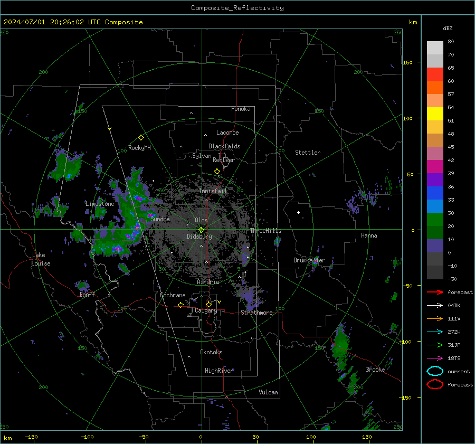Image resolution: width=475 pixels, height=444 pixels.
Task: Click the Sylvan label
Action: 202,156
